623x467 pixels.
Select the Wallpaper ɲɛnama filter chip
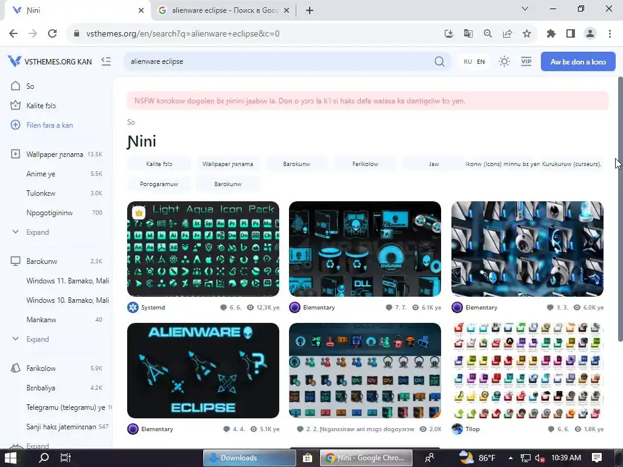[x=228, y=164]
